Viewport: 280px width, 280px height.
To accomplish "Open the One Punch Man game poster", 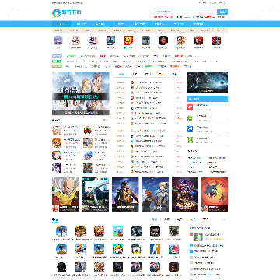I will click(66, 194).
